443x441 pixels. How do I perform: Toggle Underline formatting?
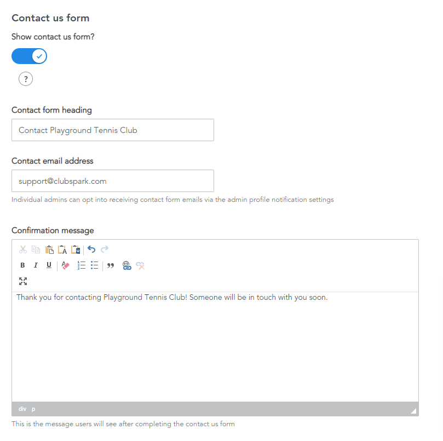click(49, 265)
